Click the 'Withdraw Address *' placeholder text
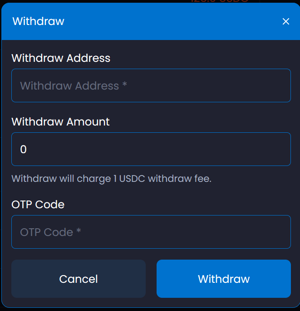 [73, 85]
